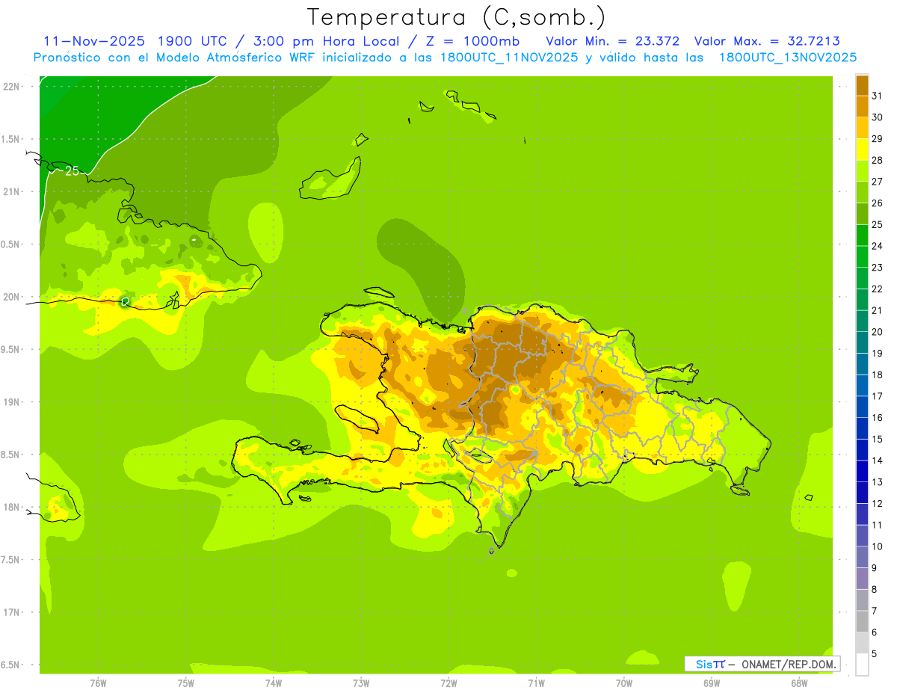Click the "1800UTC_13NOV2025" valid-until time
Viewport: 897px width, 693px height.
[x=787, y=58]
